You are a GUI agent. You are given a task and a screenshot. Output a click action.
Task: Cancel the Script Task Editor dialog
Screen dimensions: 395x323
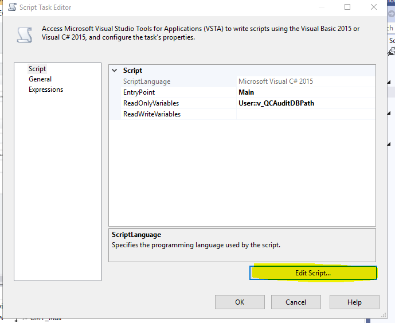point(296,302)
